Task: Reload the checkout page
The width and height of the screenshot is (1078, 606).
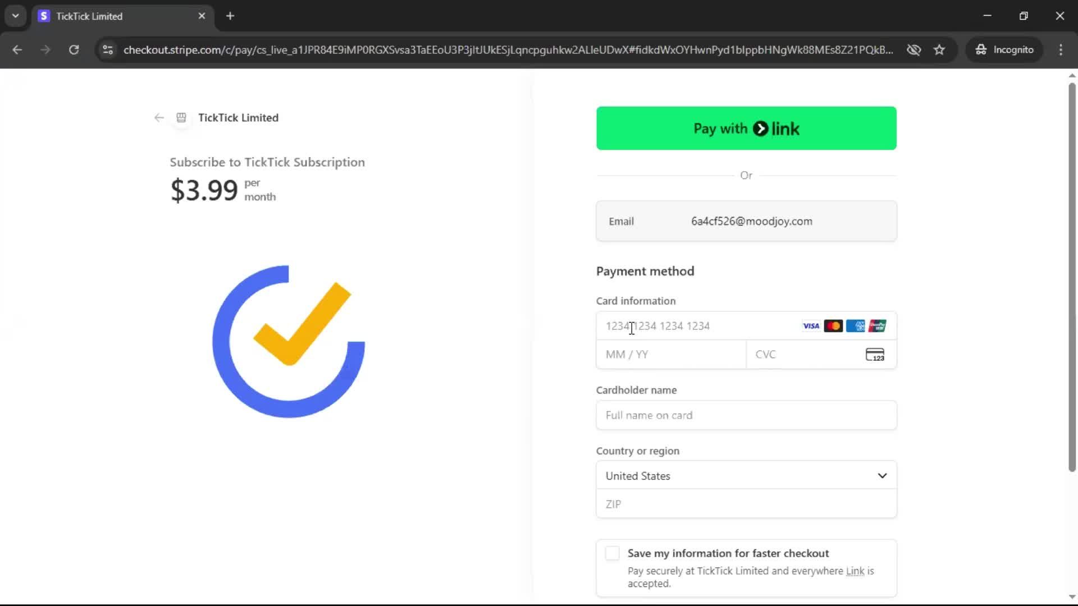Action: pos(74,50)
